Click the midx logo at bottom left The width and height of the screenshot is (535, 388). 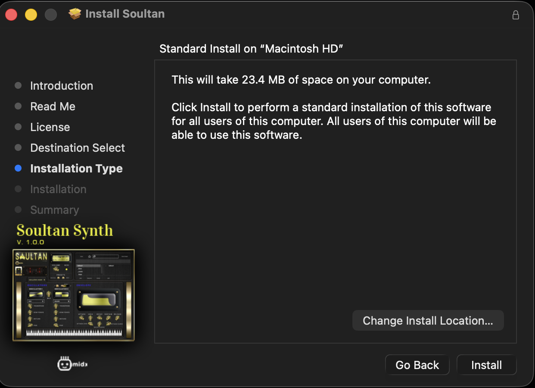tap(72, 364)
